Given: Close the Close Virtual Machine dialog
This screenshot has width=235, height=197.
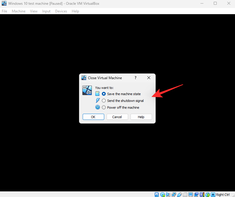Looking at the screenshot, I should [x=149, y=78].
